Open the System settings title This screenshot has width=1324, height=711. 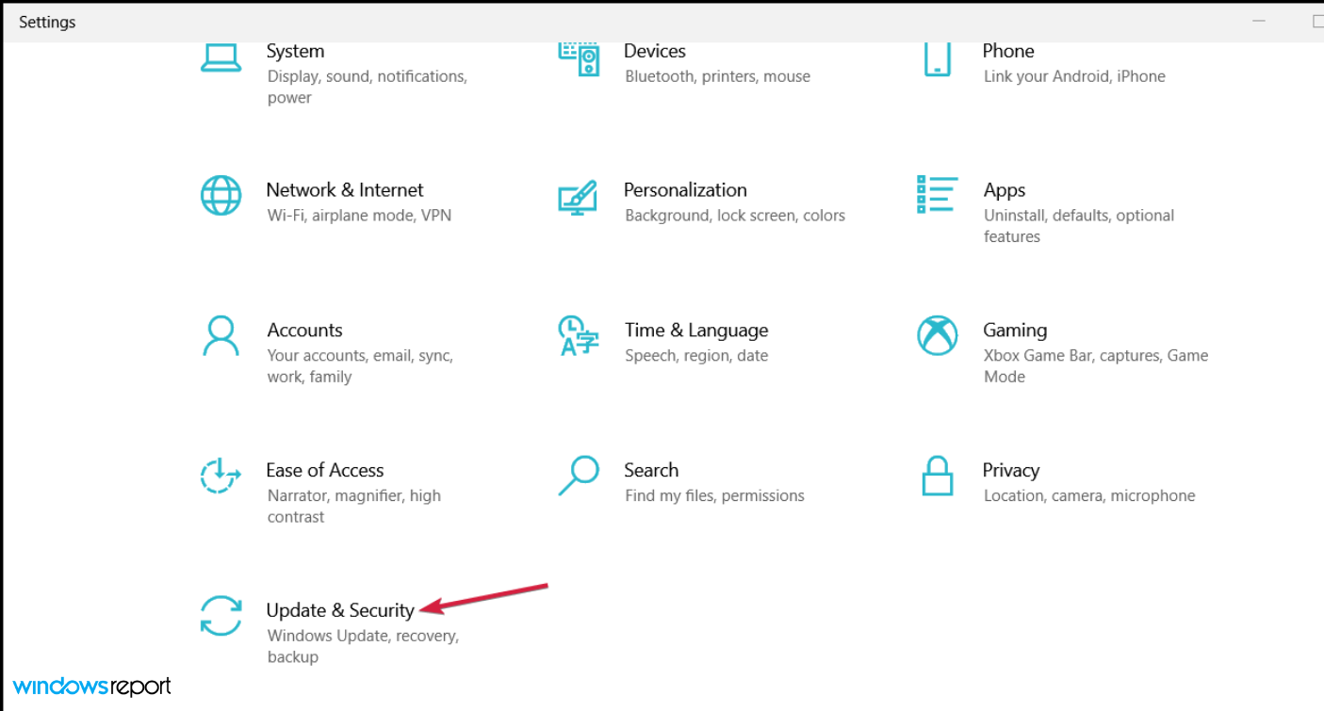point(295,51)
